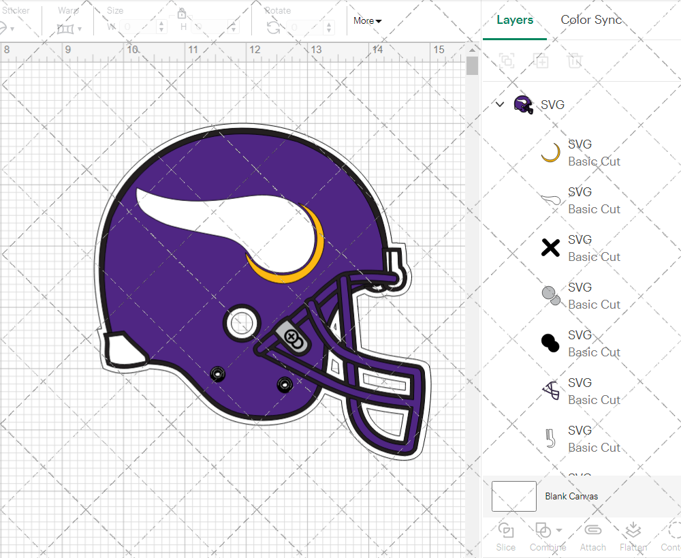Click the Attach paperclip icon
The image size is (681, 558).
coord(592,530)
